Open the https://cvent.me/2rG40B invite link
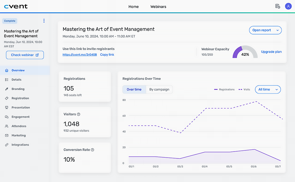Image resolution: width=295 pixels, height=182 pixels. pos(80,55)
